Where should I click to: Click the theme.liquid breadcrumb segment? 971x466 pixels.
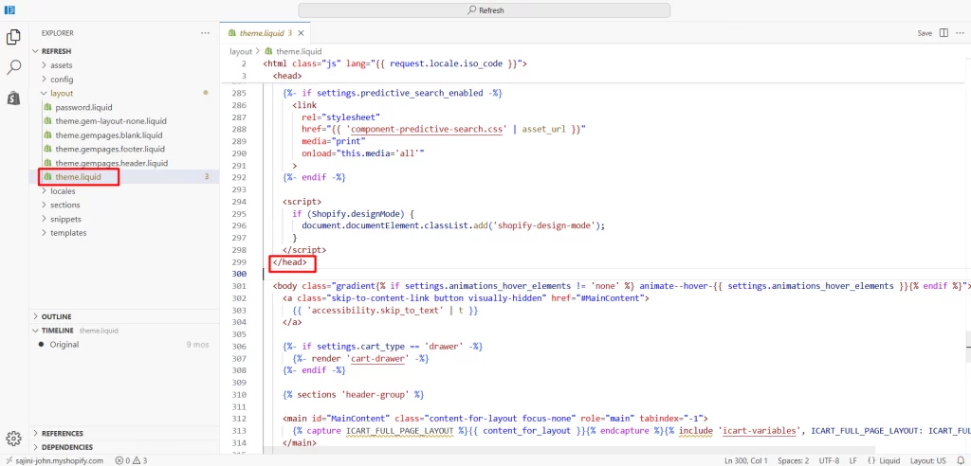293,51
